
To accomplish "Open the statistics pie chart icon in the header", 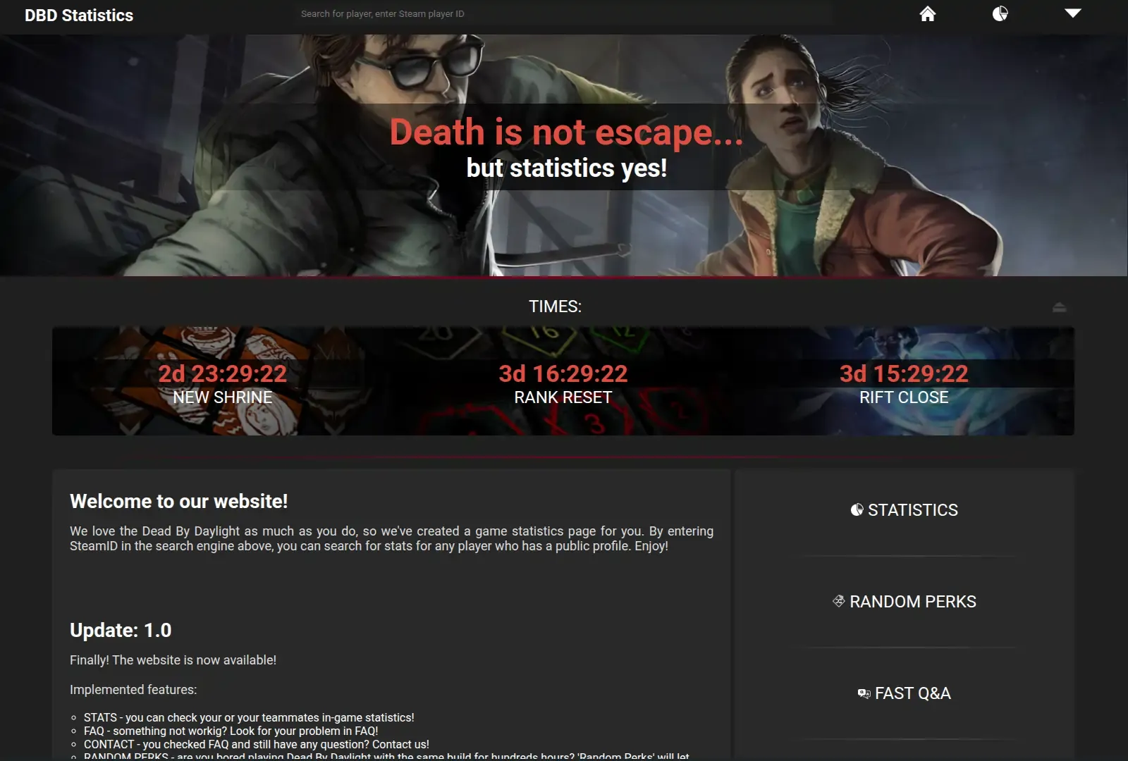I will pos(1000,13).
